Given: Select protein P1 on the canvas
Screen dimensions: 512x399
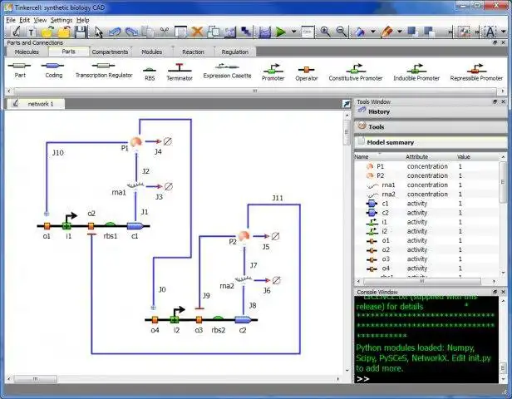Looking at the screenshot, I should tap(135, 142).
